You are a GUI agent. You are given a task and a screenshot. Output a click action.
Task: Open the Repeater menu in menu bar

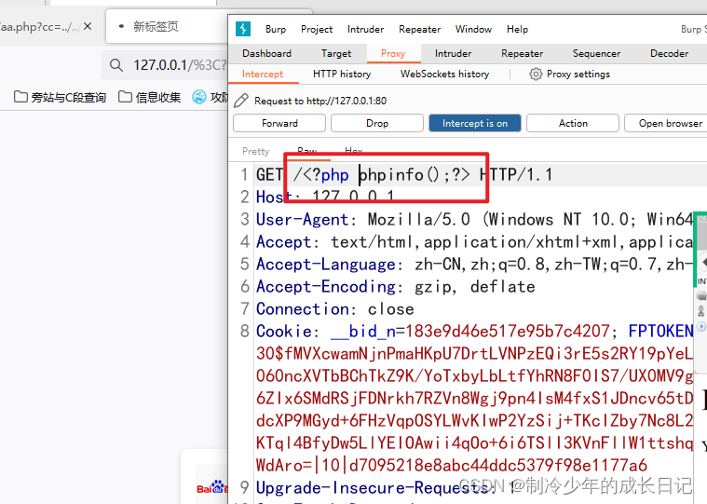pyautogui.click(x=419, y=29)
